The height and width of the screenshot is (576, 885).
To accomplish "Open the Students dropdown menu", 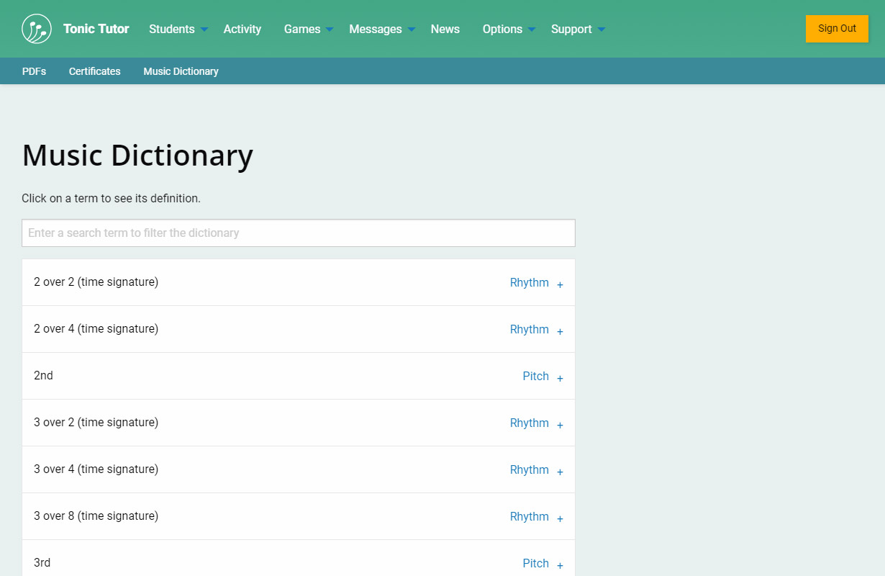I will pyautogui.click(x=178, y=29).
